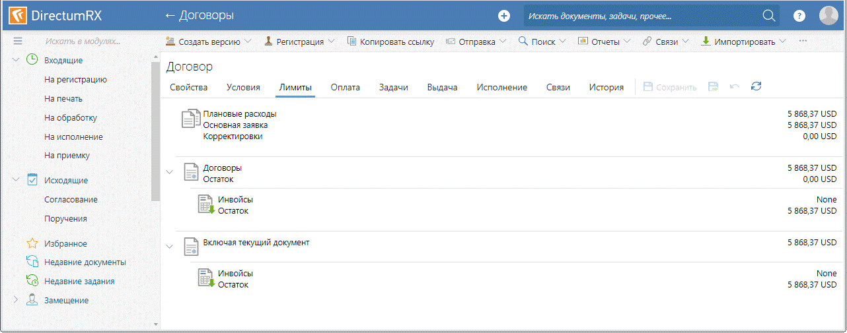This screenshot has height=333, width=847.
Task: Click the Копировать ссылку button
Action: (390, 42)
